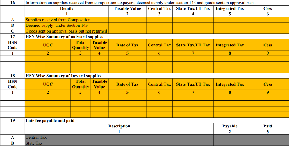The image size is (289, 146).
Task: Click HSN Code header under section 18
Action: [12, 84]
